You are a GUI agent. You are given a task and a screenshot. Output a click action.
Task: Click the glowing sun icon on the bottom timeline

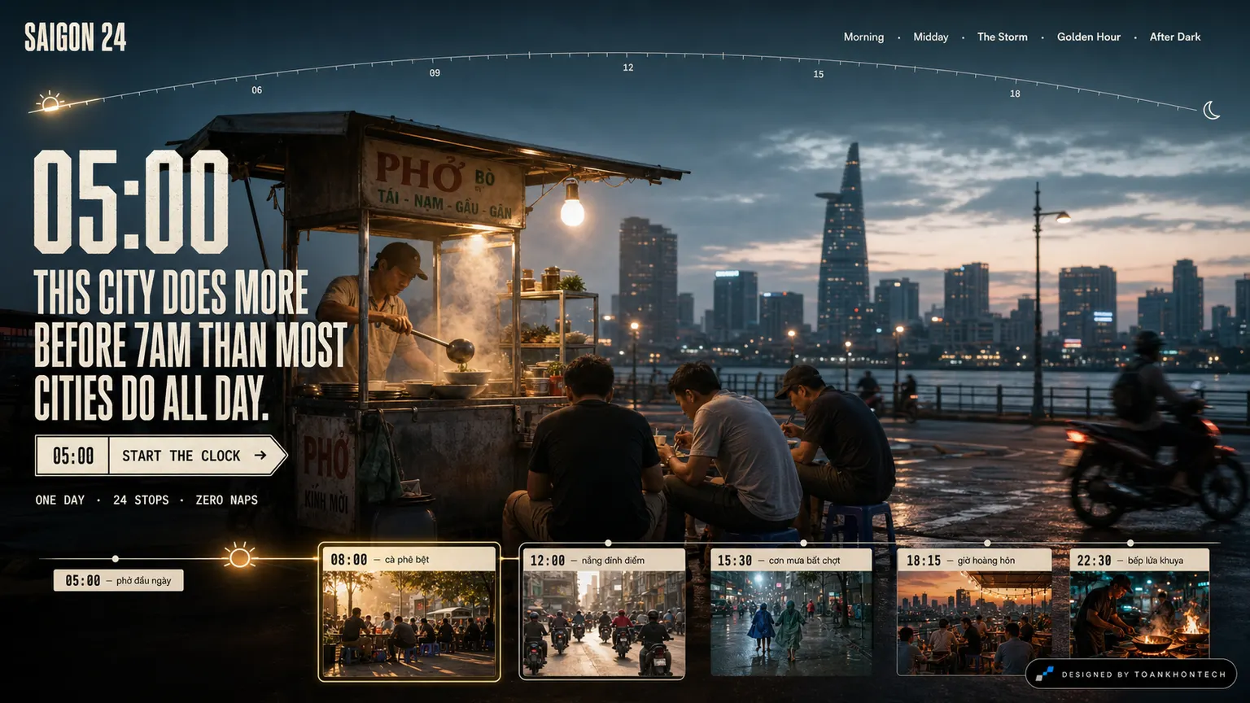coord(239,557)
